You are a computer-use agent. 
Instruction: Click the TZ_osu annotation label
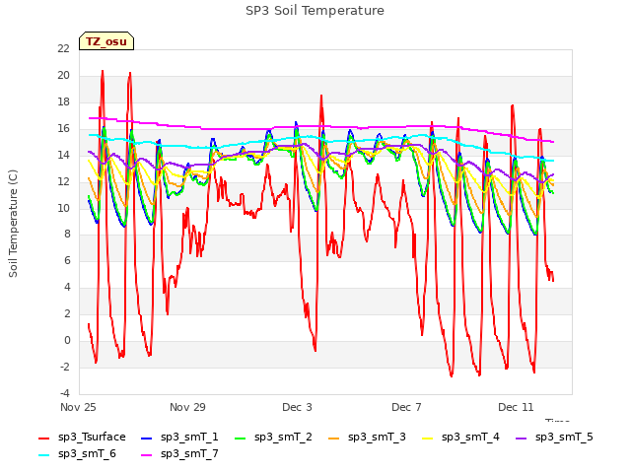coord(106,41)
